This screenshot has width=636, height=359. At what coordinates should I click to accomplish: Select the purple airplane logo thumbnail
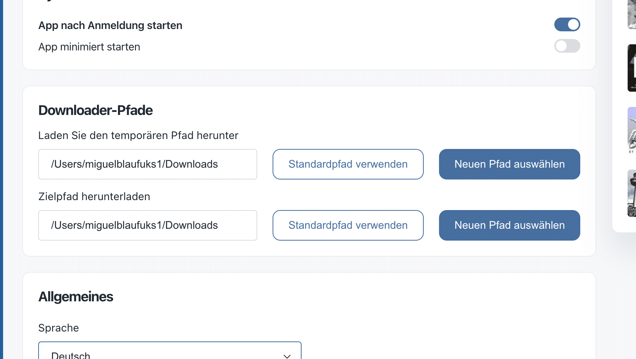point(632,131)
